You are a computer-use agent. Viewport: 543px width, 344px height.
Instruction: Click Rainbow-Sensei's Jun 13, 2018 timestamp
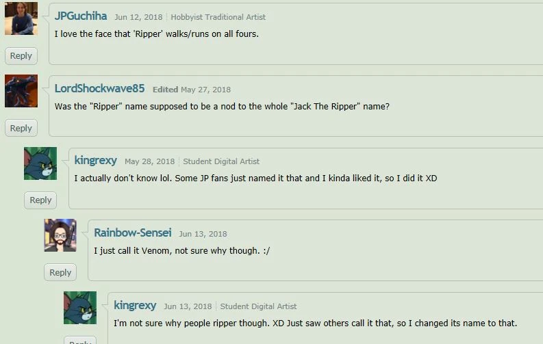[x=203, y=234]
